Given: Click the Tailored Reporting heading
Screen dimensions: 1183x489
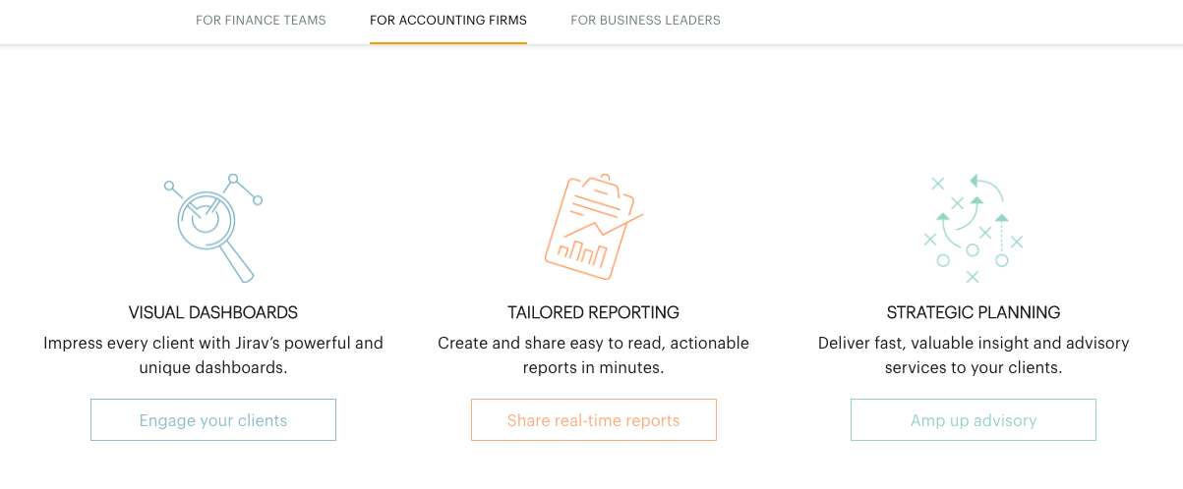Looking at the screenshot, I should pyautogui.click(x=593, y=312).
